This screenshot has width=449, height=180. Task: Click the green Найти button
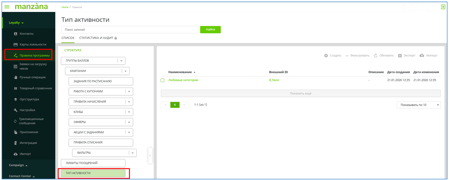click(210, 29)
